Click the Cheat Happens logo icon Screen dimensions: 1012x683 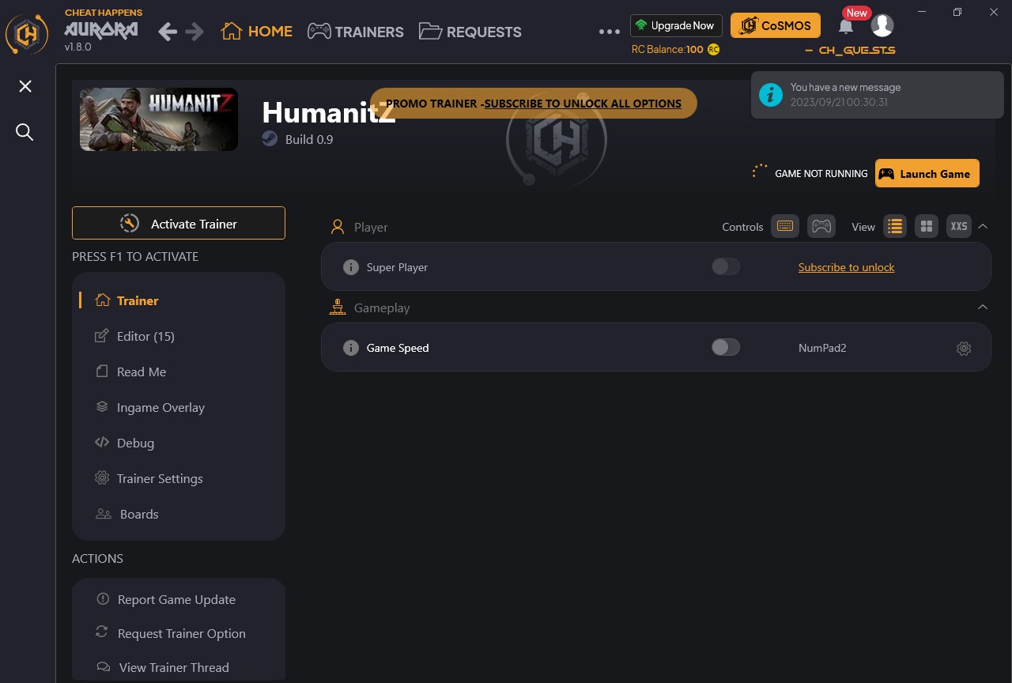[27, 34]
